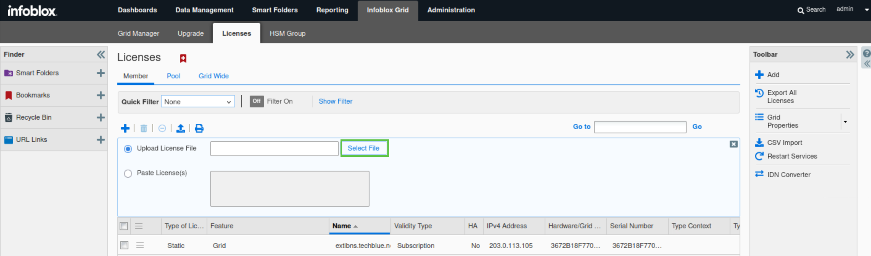The height and width of the screenshot is (256, 871).
Task: Click the export upload icon
Action: 180,128
